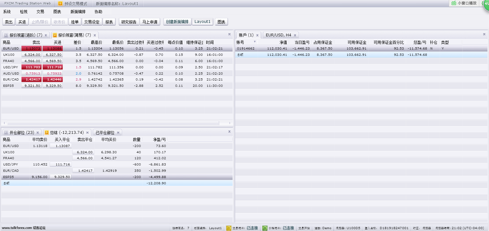Switch to the 报价视窗(进阶) tab
The image size is (489, 231).
[26, 35]
